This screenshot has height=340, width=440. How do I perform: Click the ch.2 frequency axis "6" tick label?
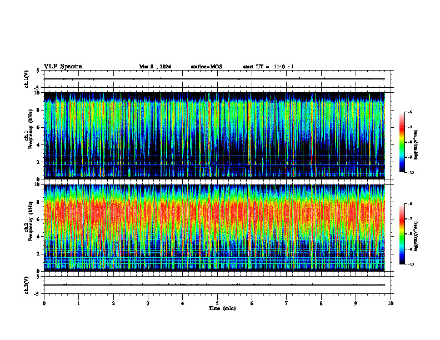click(x=39, y=219)
